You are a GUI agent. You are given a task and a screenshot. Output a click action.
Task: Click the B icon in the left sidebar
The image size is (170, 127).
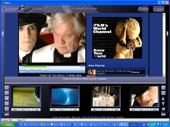pos(7,104)
